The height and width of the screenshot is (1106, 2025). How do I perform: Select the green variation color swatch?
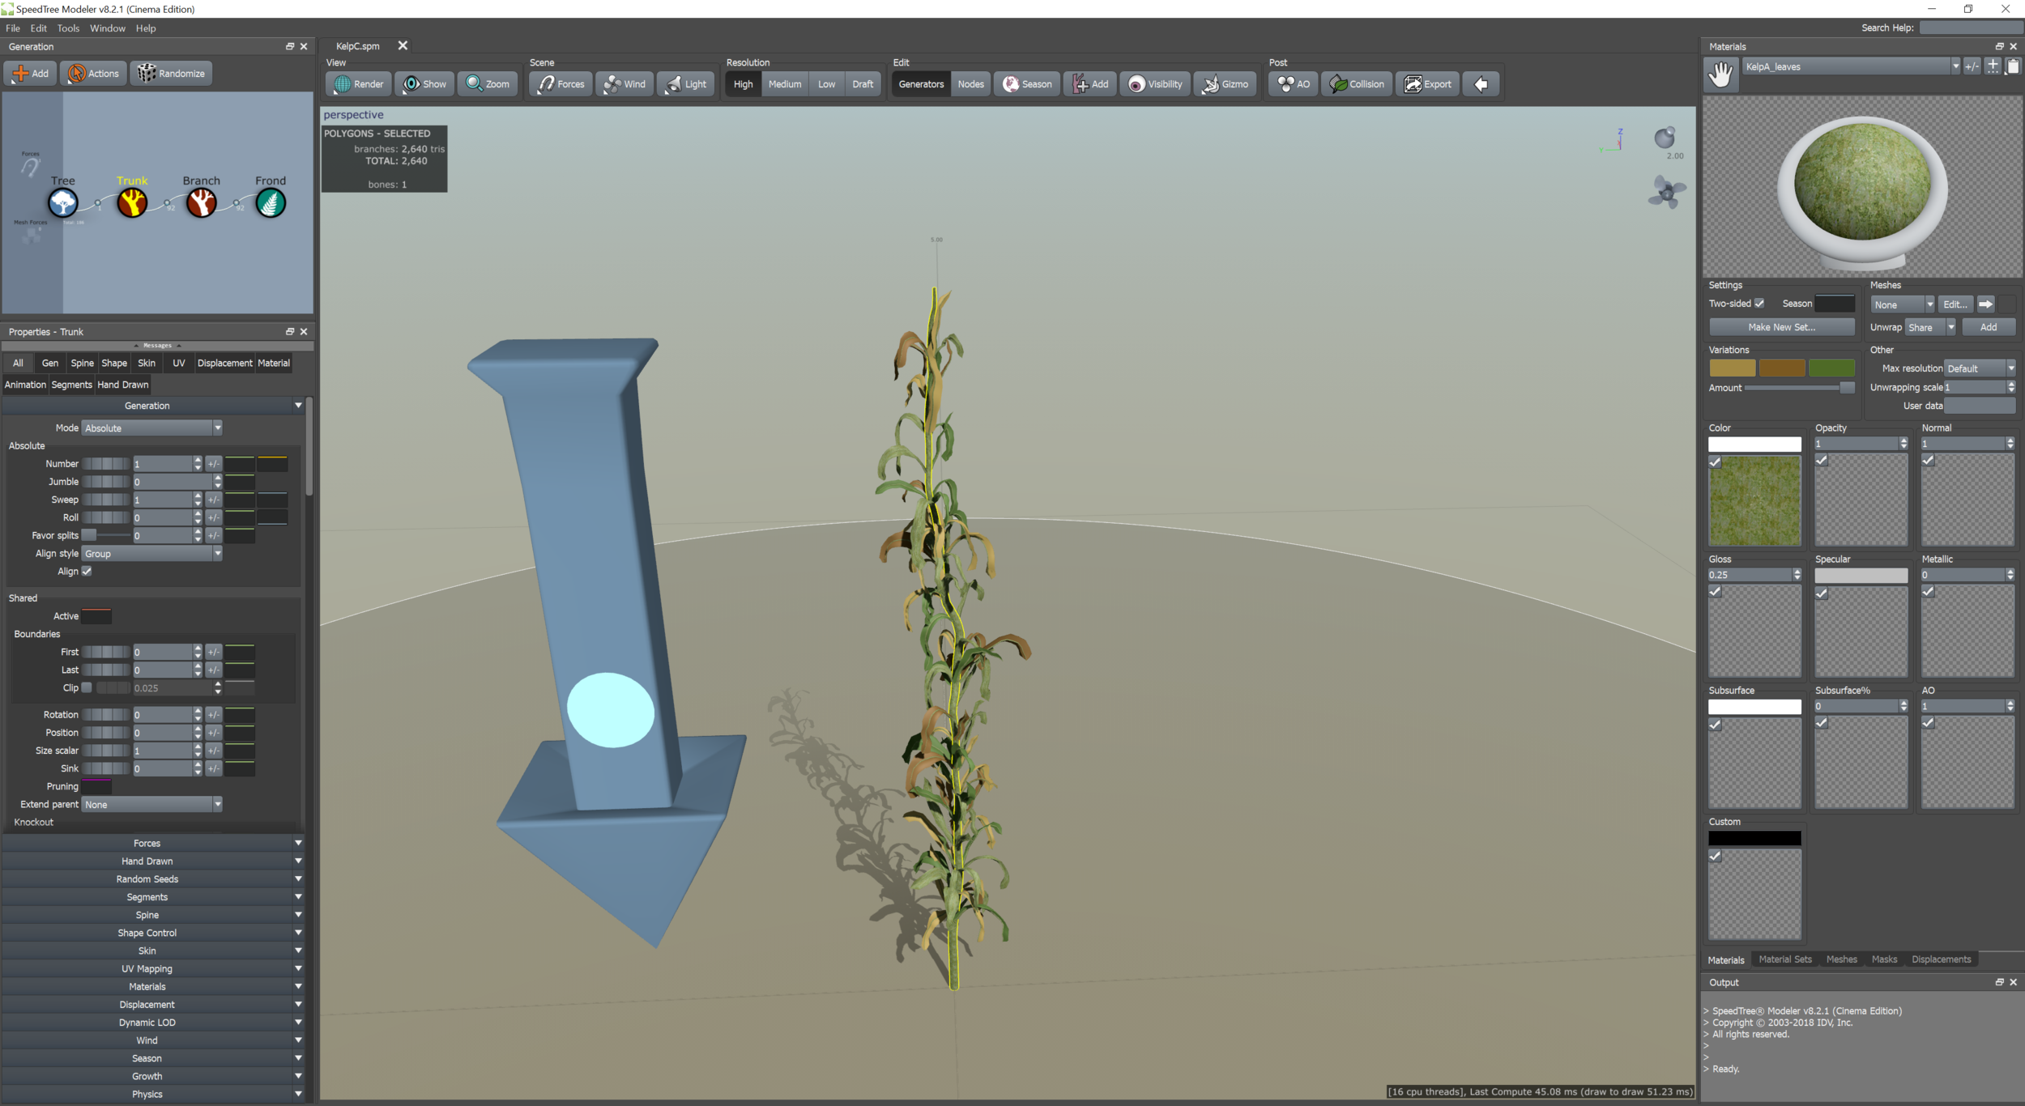1833,368
